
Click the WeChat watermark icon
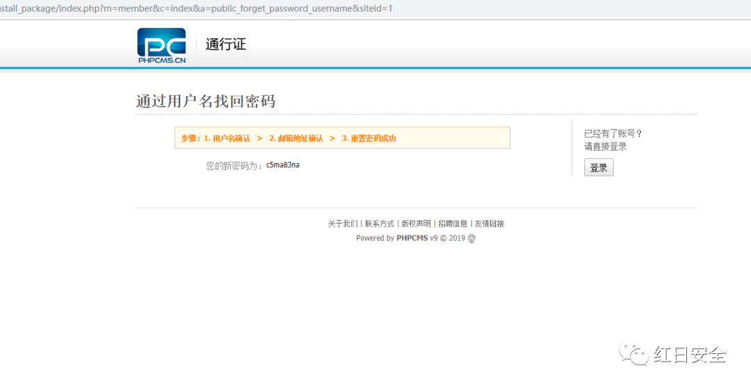click(633, 355)
